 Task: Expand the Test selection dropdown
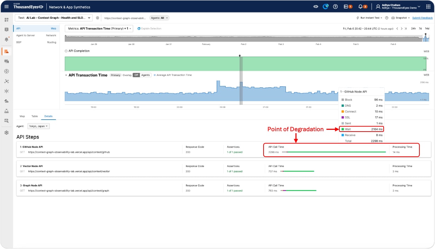[x=53, y=18]
